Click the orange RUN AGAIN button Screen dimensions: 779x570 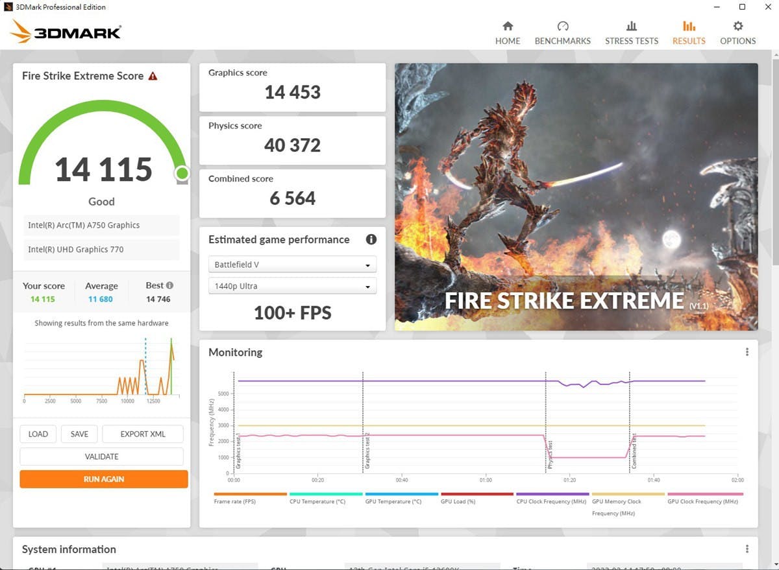click(x=104, y=479)
